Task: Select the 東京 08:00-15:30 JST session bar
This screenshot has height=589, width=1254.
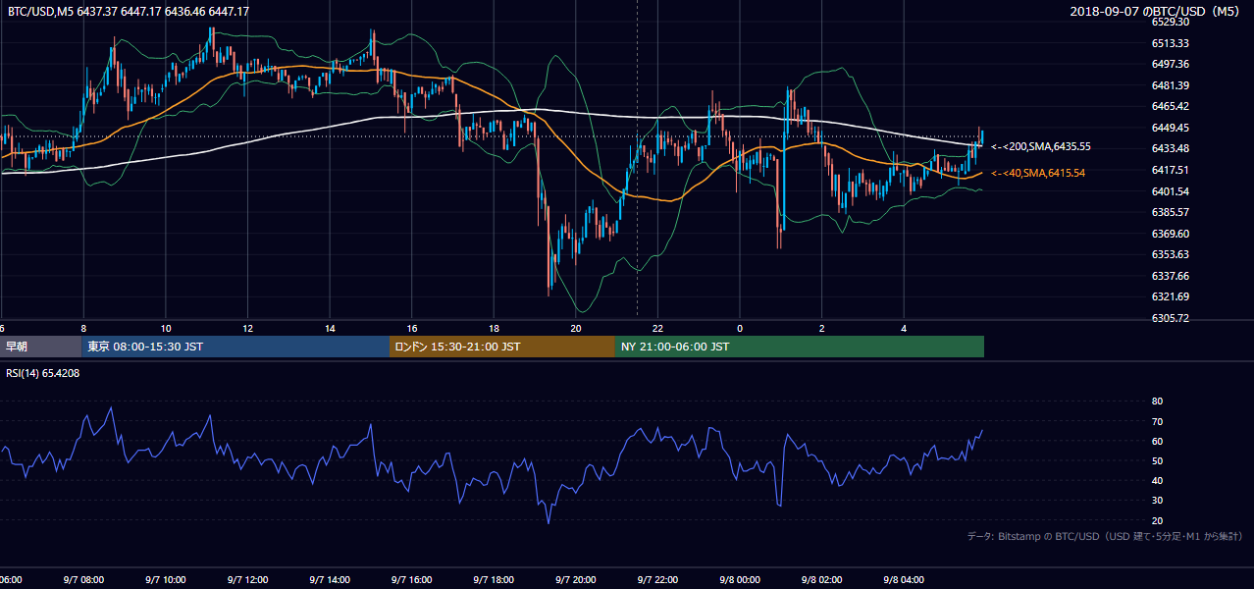Action: 235,347
